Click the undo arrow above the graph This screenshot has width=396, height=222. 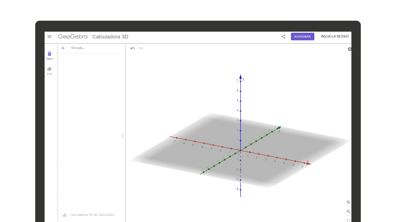click(x=132, y=48)
